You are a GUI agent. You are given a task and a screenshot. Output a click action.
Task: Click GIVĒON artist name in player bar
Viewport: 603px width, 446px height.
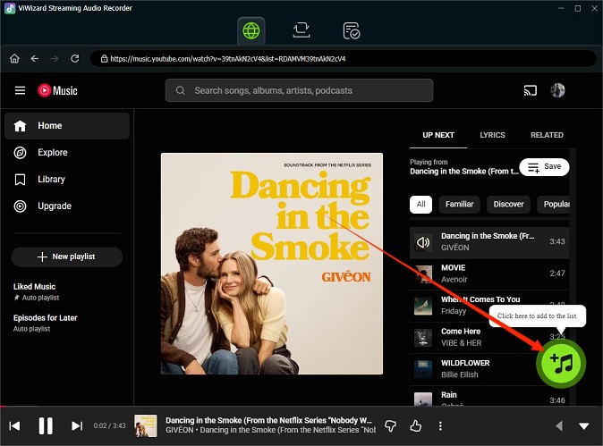click(x=180, y=430)
